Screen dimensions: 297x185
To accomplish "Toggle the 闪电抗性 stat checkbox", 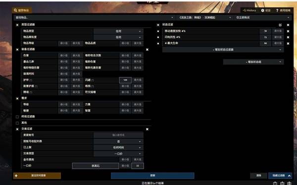I will [x=158, y=37].
